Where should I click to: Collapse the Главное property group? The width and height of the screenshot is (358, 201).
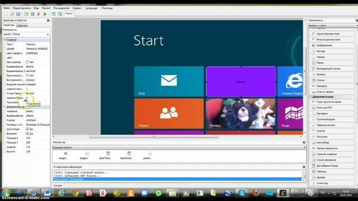tap(4, 40)
